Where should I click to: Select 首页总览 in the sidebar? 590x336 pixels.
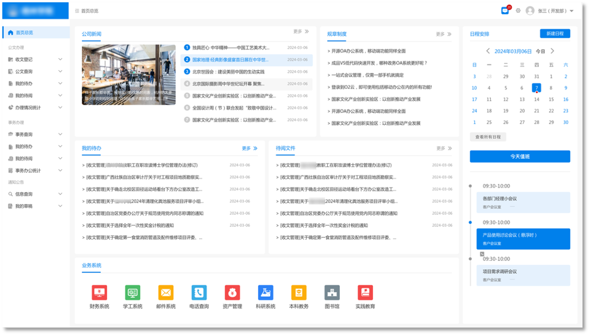(36, 32)
